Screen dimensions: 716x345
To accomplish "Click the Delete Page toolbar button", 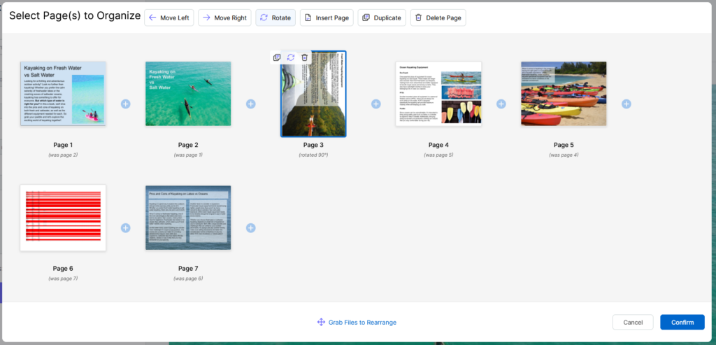I will tap(438, 17).
